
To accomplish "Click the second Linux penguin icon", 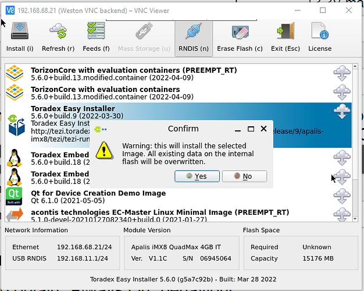I will pos(15,178).
